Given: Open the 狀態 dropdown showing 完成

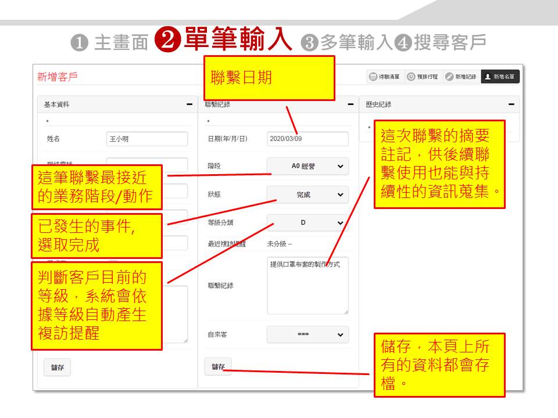Looking at the screenshot, I should [x=307, y=195].
